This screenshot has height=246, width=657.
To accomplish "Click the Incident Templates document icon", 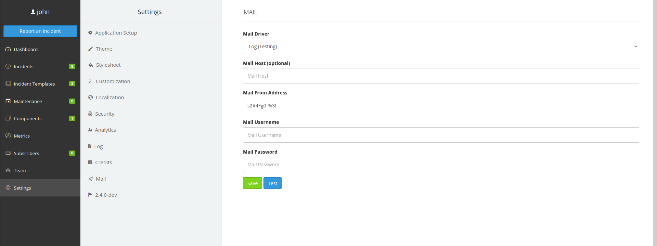I will (x=8, y=84).
